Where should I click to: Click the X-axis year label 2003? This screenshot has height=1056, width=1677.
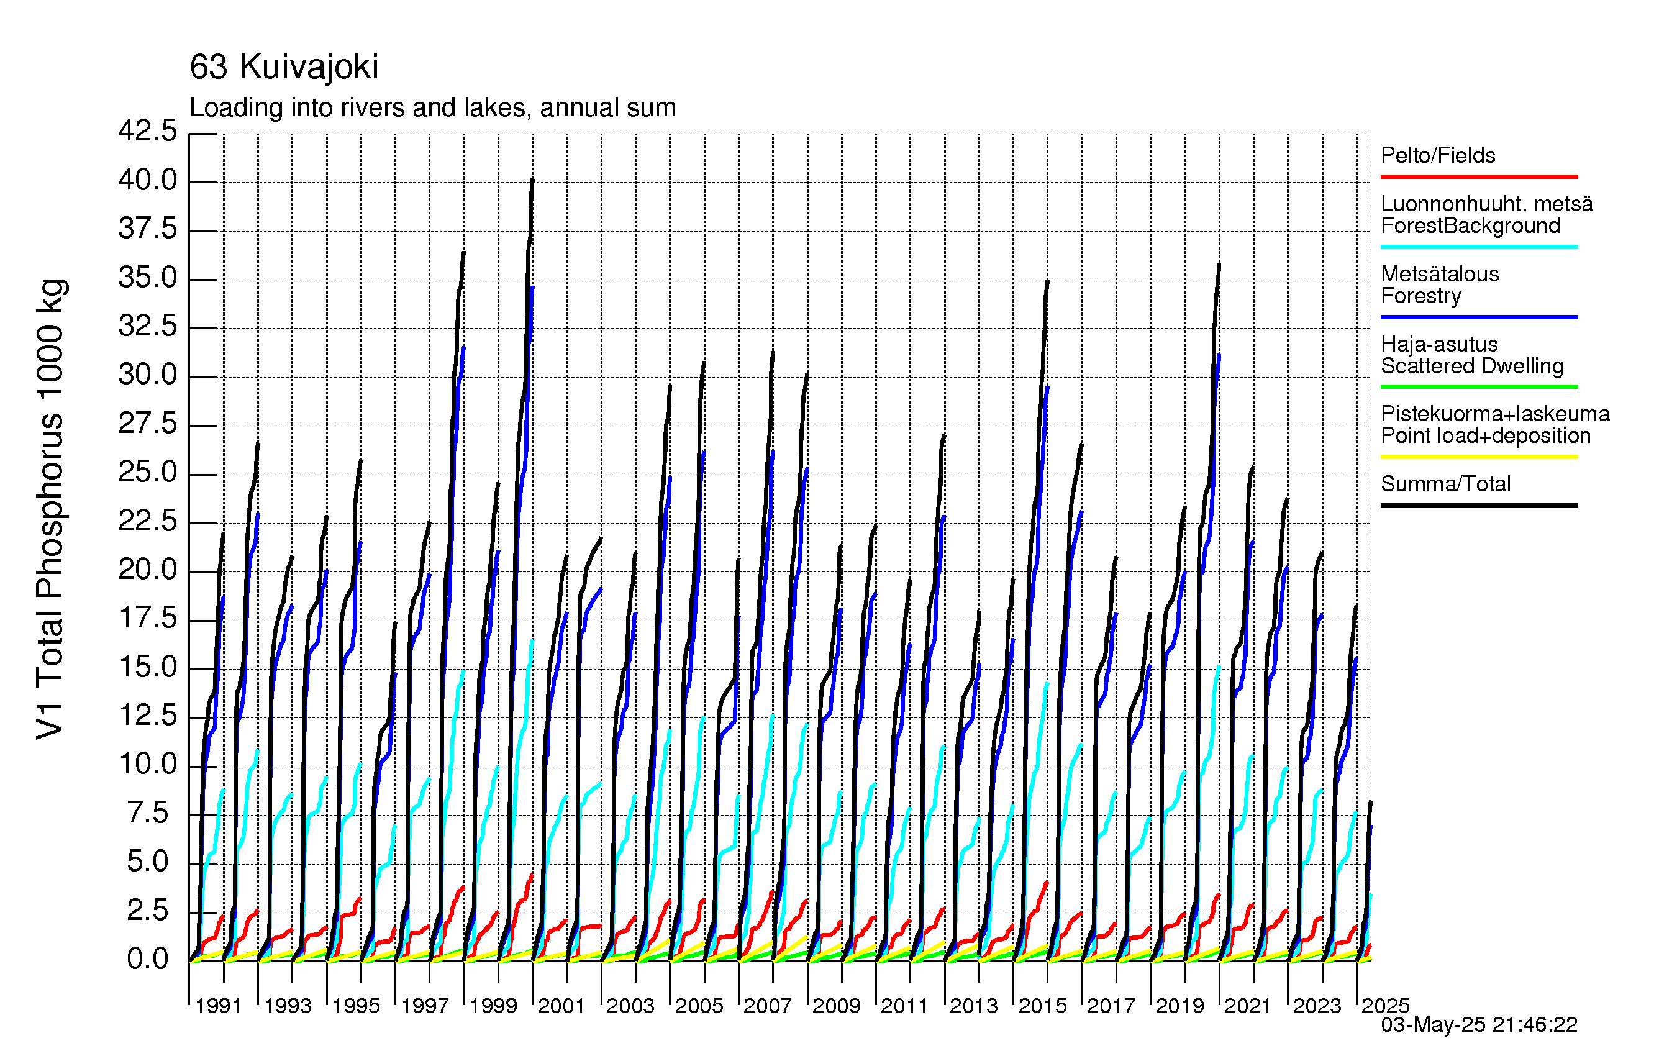pyautogui.click(x=630, y=1006)
